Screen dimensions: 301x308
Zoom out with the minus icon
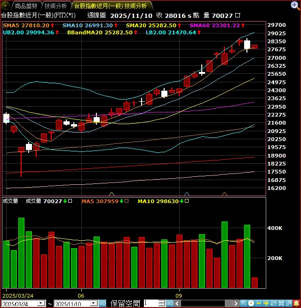259,303
